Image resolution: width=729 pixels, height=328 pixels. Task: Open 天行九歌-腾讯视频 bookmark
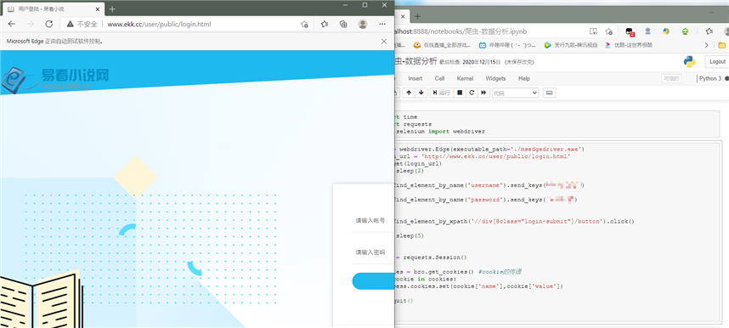[571, 45]
